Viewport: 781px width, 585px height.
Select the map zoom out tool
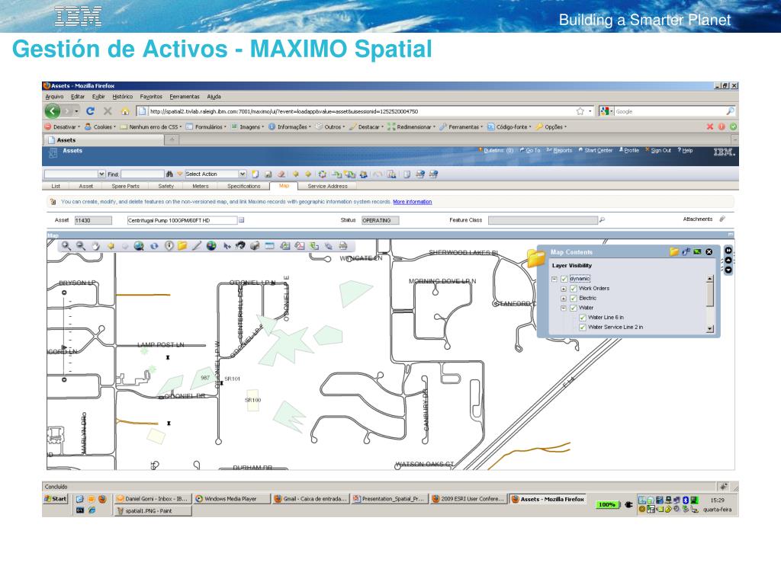click(x=81, y=246)
